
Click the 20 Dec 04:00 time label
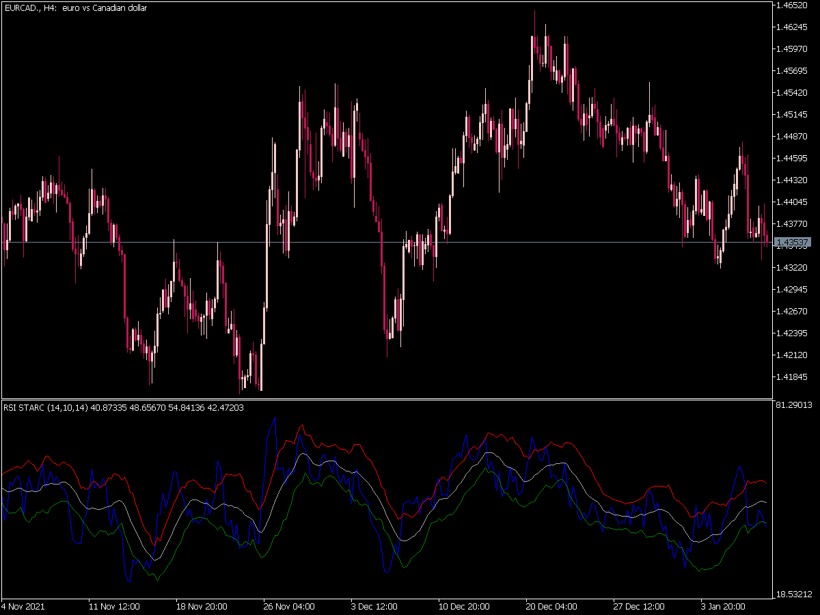point(551,607)
